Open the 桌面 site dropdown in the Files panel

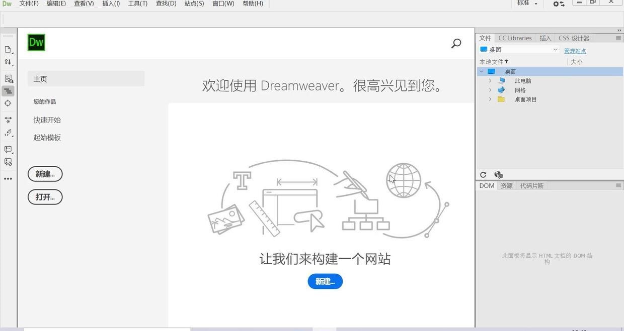[555, 49]
